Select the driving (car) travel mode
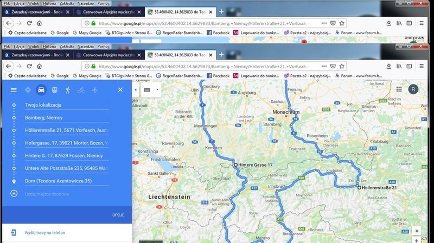 click(x=41, y=90)
